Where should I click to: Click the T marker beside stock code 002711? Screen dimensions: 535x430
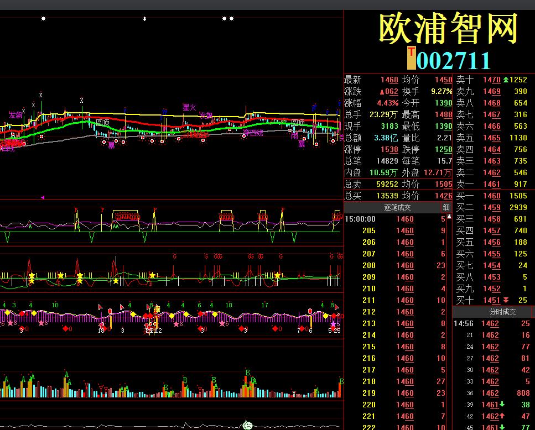tap(412, 58)
